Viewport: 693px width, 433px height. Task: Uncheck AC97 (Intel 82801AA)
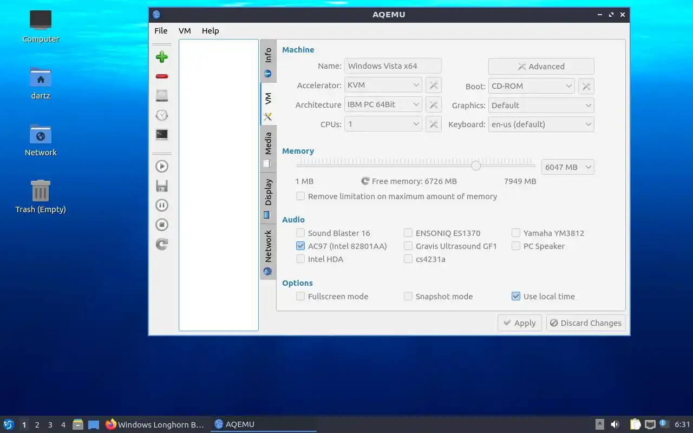click(342, 246)
